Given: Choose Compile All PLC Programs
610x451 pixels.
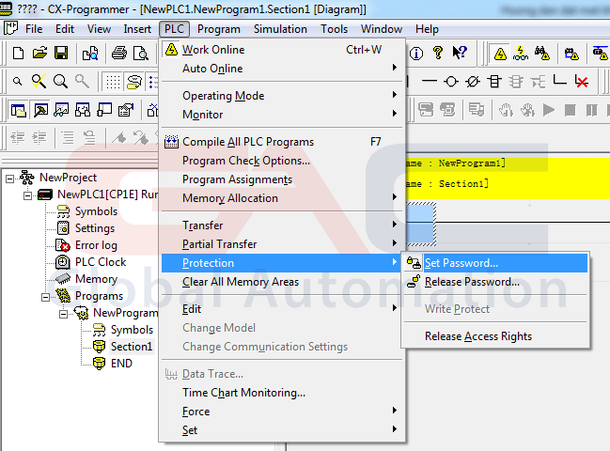Looking at the screenshot, I should pos(282,142).
